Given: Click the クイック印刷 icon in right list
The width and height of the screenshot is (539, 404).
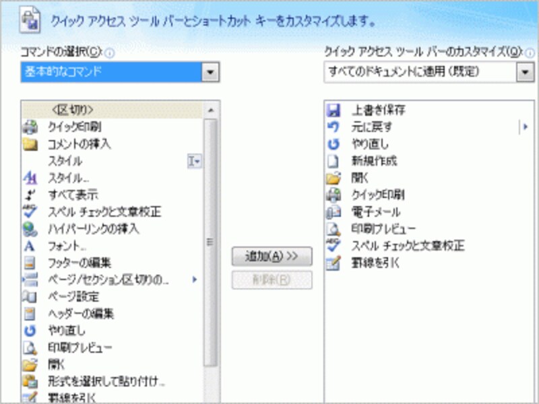Looking at the screenshot, I should 334,195.
